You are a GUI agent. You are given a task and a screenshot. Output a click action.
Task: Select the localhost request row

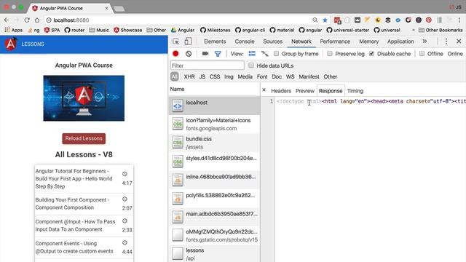pos(214,105)
